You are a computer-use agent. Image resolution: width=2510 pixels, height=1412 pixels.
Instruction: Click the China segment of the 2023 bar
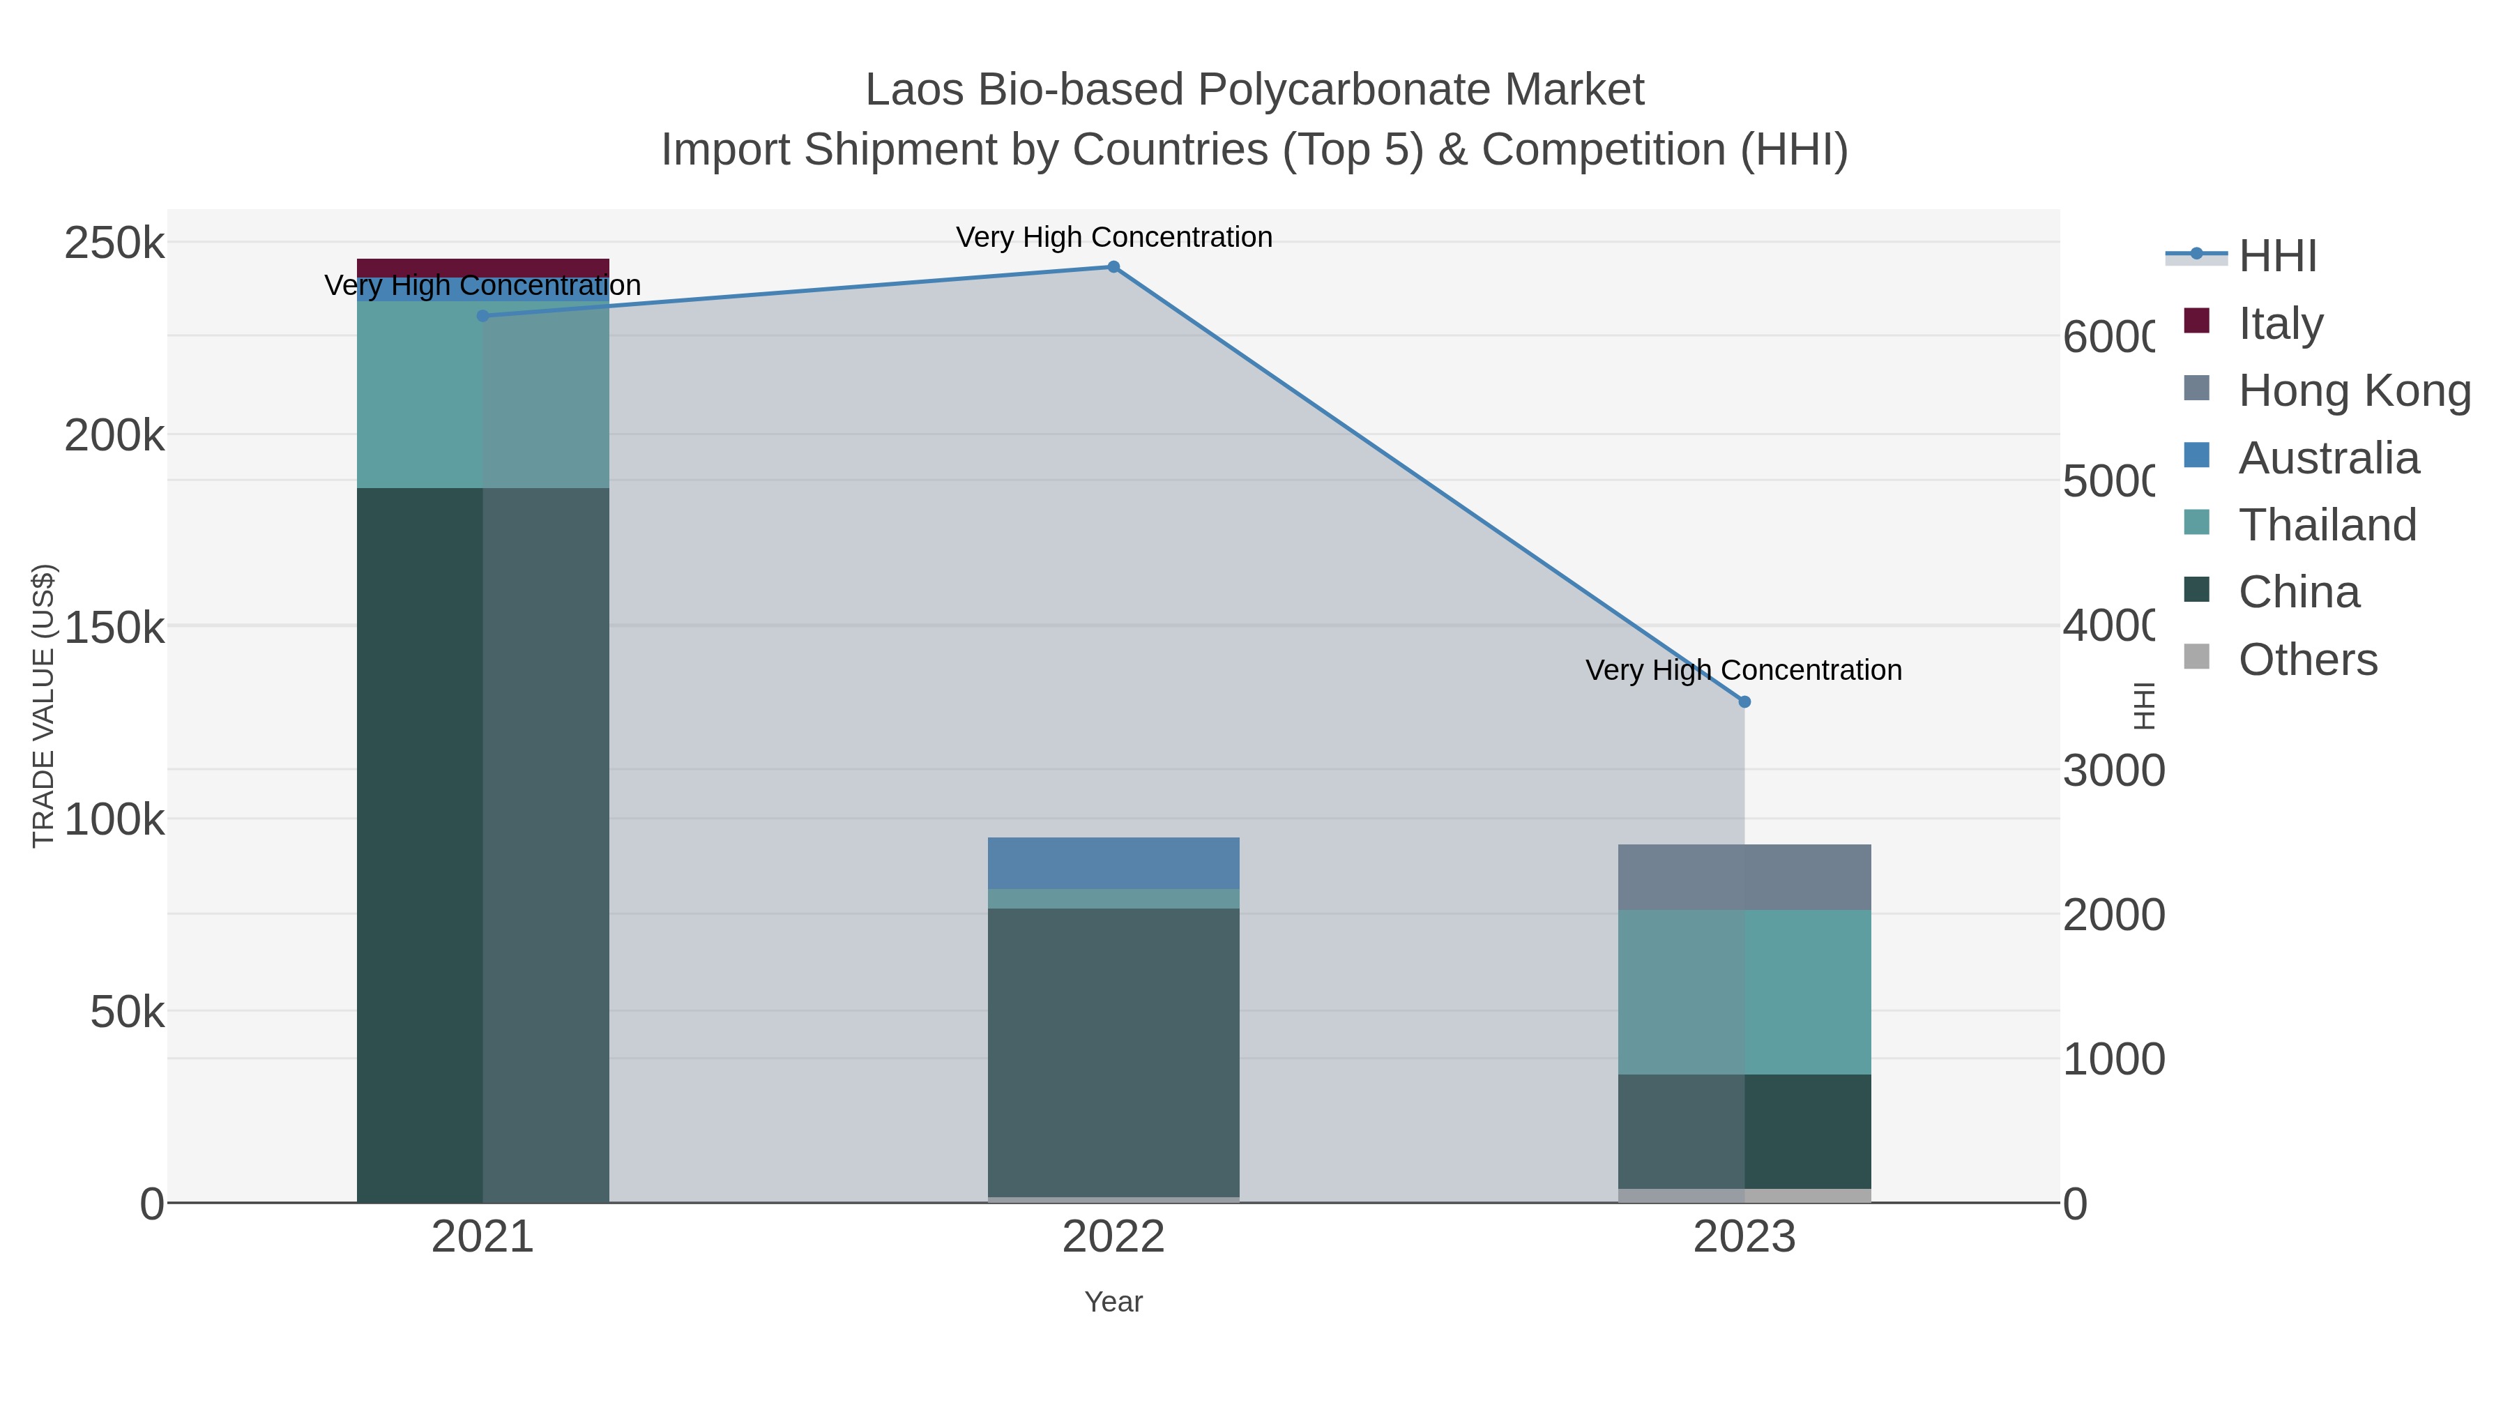click(1744, 1132)
